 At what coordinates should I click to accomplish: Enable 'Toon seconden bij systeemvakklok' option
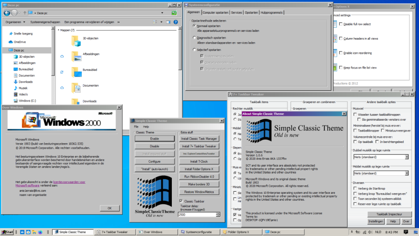tap(356, 198)
